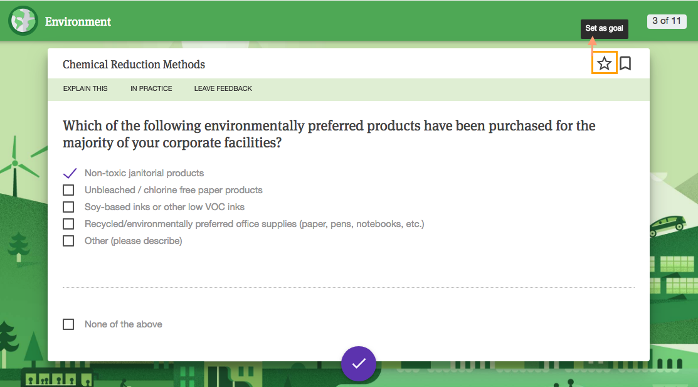The image size is (698, 387).
Task: Click the Set as goal tooltip
Action: pyautogui.click(x=604, y=28)
